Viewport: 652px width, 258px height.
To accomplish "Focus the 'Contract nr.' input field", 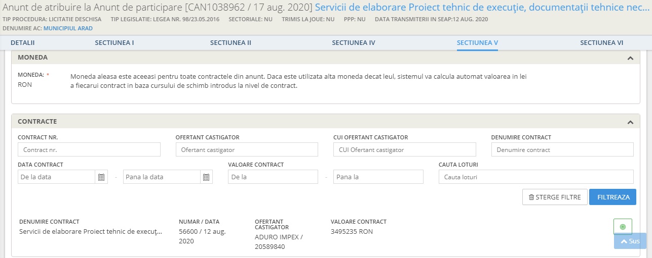I will pyautogui.click(x=89, y=150).
